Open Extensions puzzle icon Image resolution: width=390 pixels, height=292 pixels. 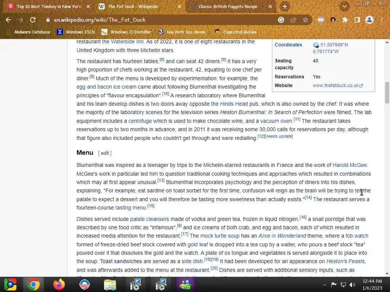tap(345, 20)
